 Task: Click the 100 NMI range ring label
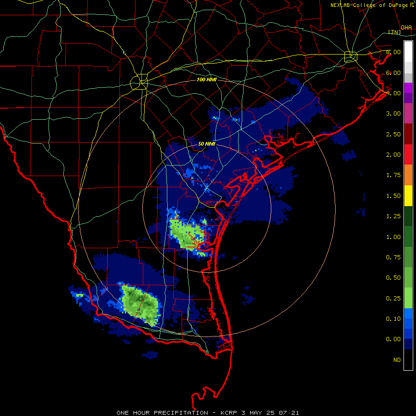click(x=207, y=80)
